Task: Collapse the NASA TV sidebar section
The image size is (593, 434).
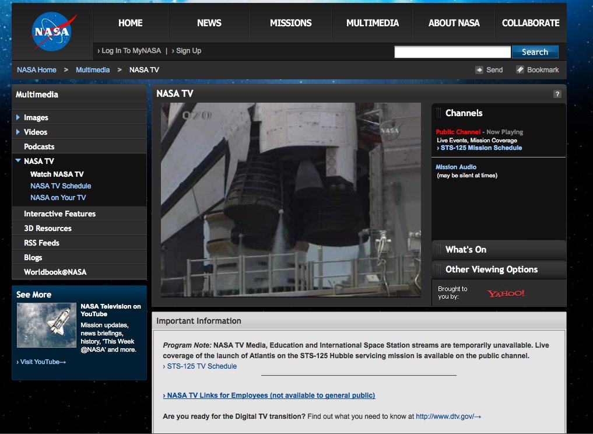Action: tap(18, 161)
